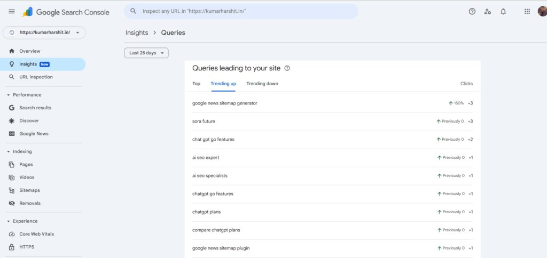Click the Overview home icon
This screenshot has width=547, height=258.
point(12,51)
